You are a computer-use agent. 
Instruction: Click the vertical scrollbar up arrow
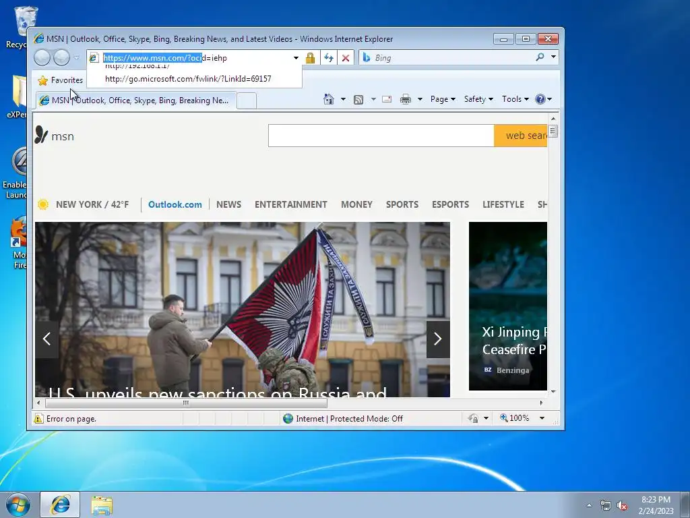point(553,119)
